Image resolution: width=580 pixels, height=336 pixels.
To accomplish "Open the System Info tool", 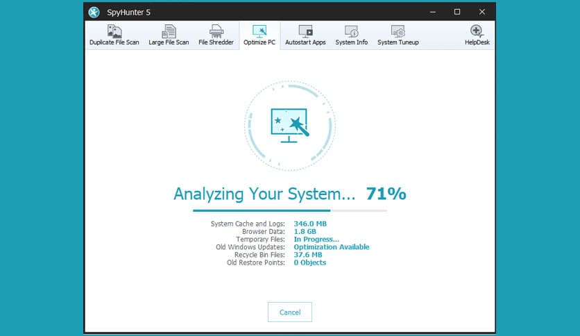I will (x=352, y=35).
